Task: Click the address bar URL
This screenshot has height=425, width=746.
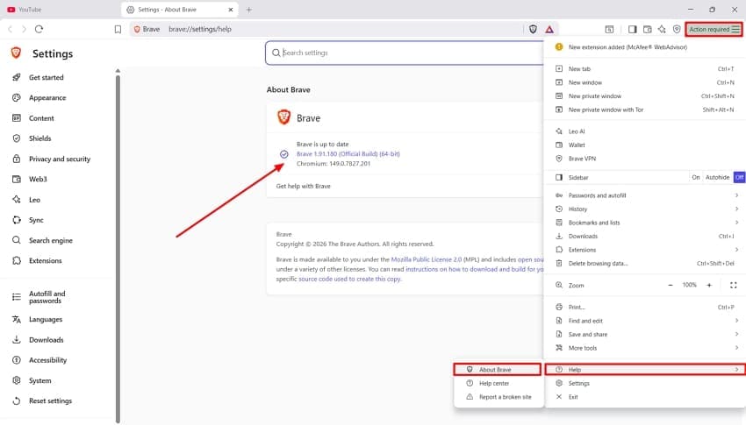Action: 200,30
